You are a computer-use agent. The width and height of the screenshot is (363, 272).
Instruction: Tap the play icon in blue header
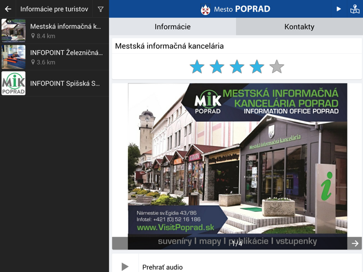pyautogui.click(x=339, y=9)
